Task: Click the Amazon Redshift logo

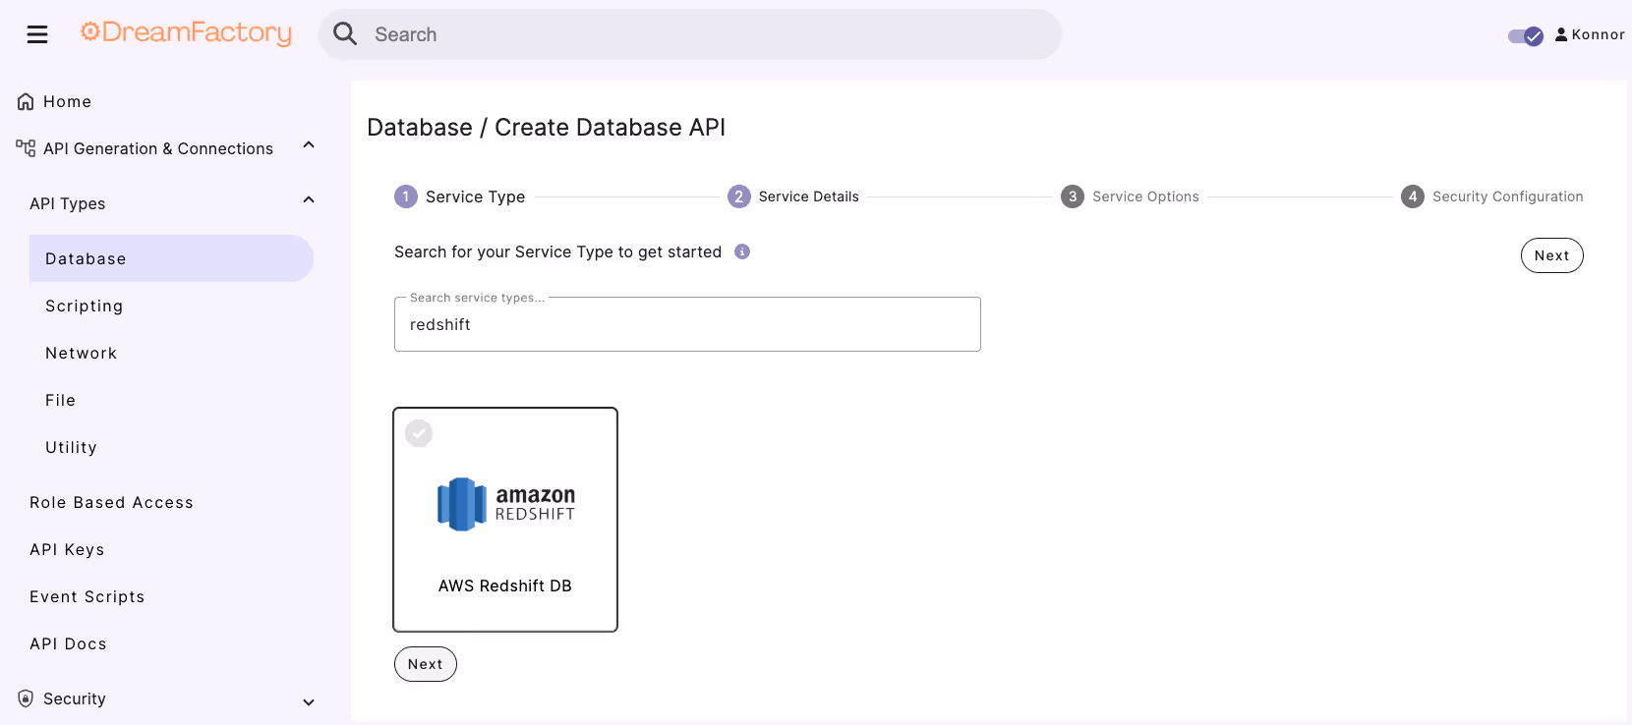Action: pos(505,504)
